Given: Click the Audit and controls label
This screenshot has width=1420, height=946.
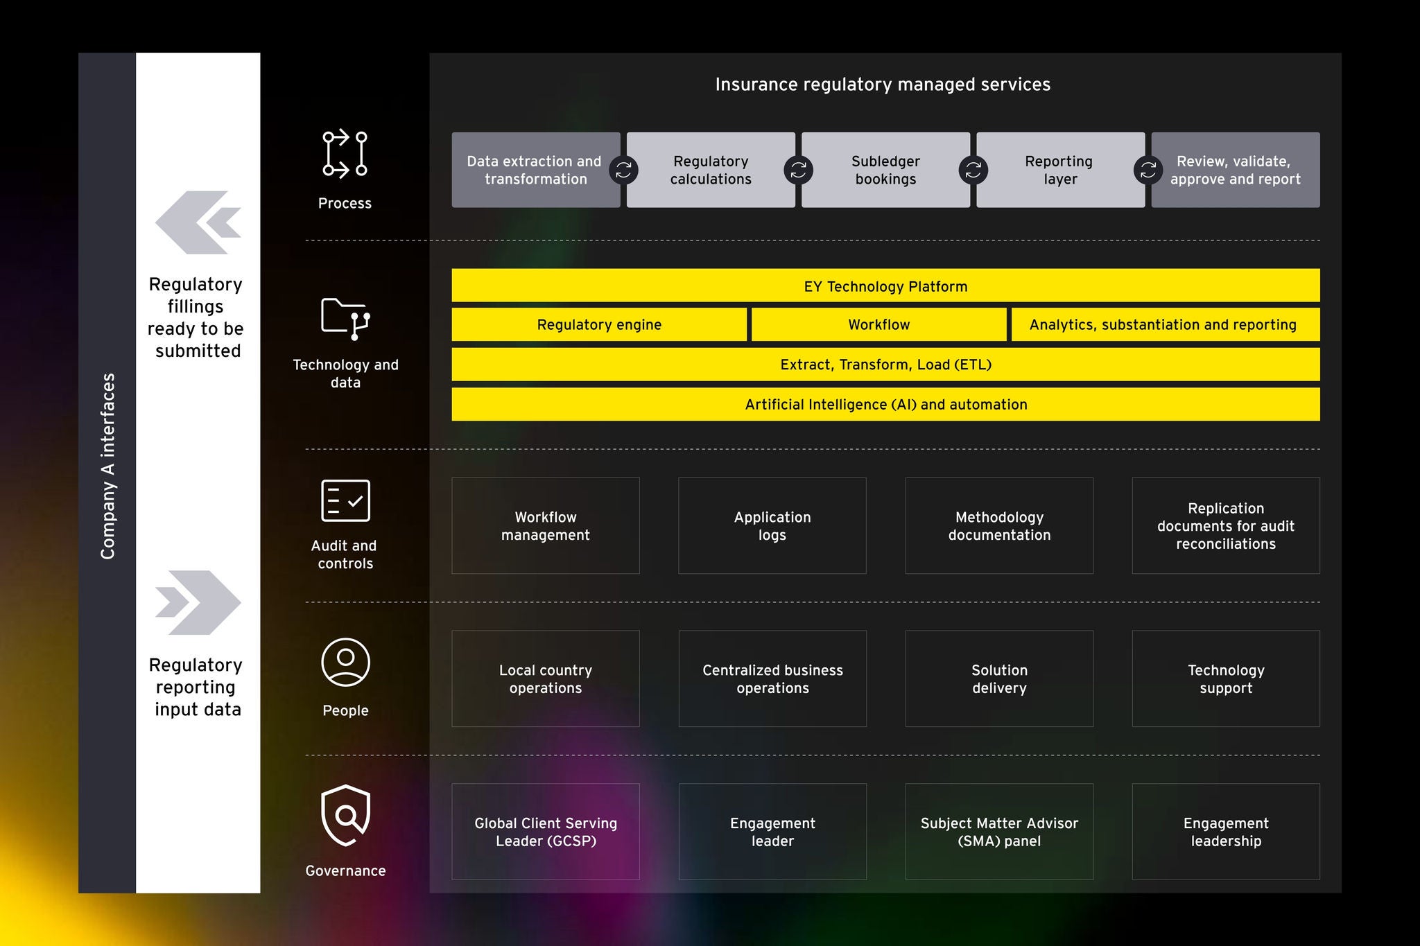Looking at the screenshot, I should [x=345, y=554].
